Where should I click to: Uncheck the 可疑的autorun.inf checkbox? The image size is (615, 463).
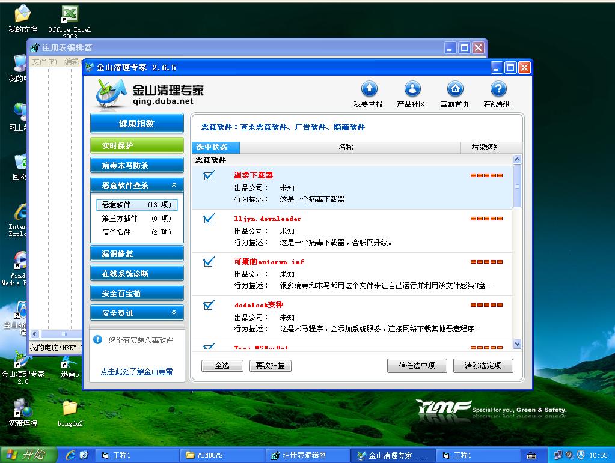click(209, 262)
